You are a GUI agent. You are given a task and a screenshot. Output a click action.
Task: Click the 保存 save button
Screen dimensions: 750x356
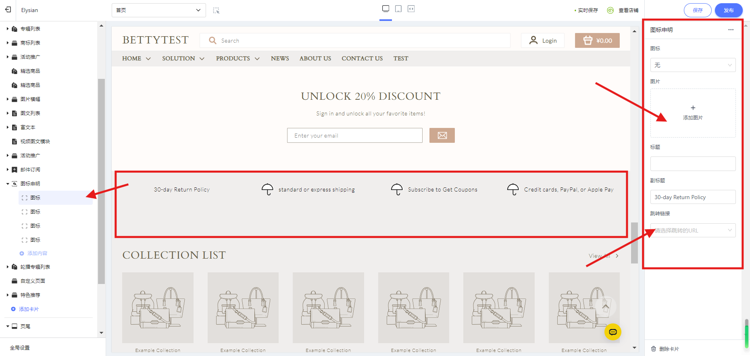click(x=697, y=10)
